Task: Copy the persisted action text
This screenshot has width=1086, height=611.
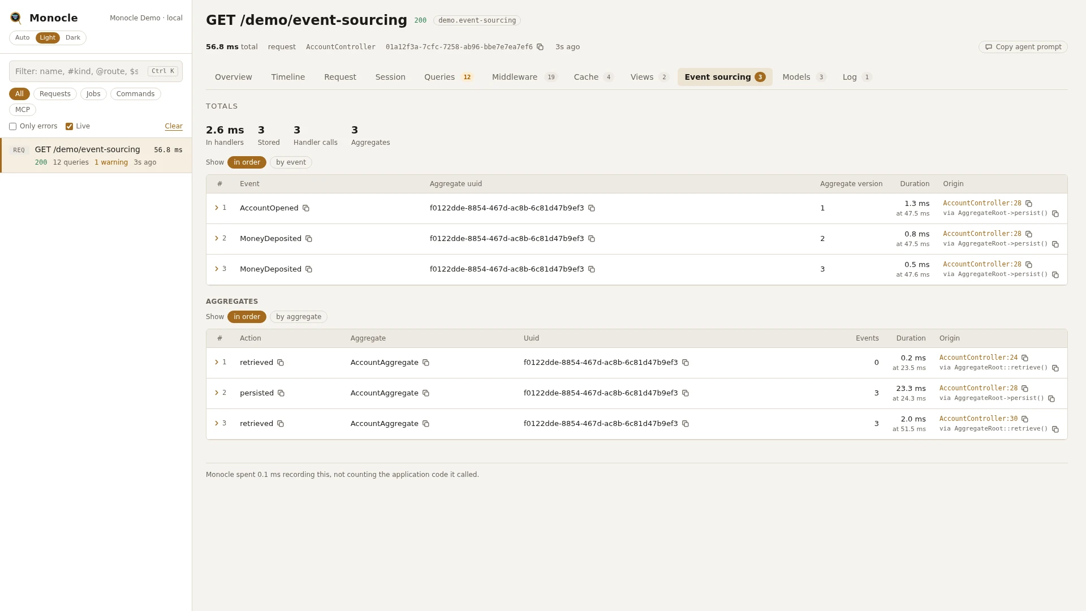Action: pos(281,393)
